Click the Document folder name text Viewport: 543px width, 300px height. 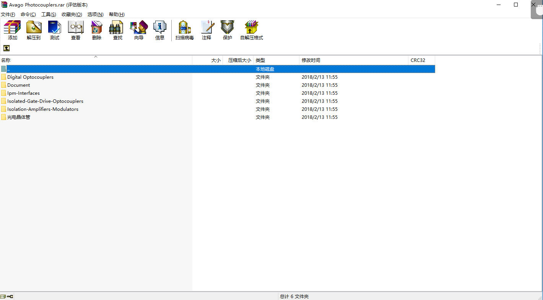point(18,85)
